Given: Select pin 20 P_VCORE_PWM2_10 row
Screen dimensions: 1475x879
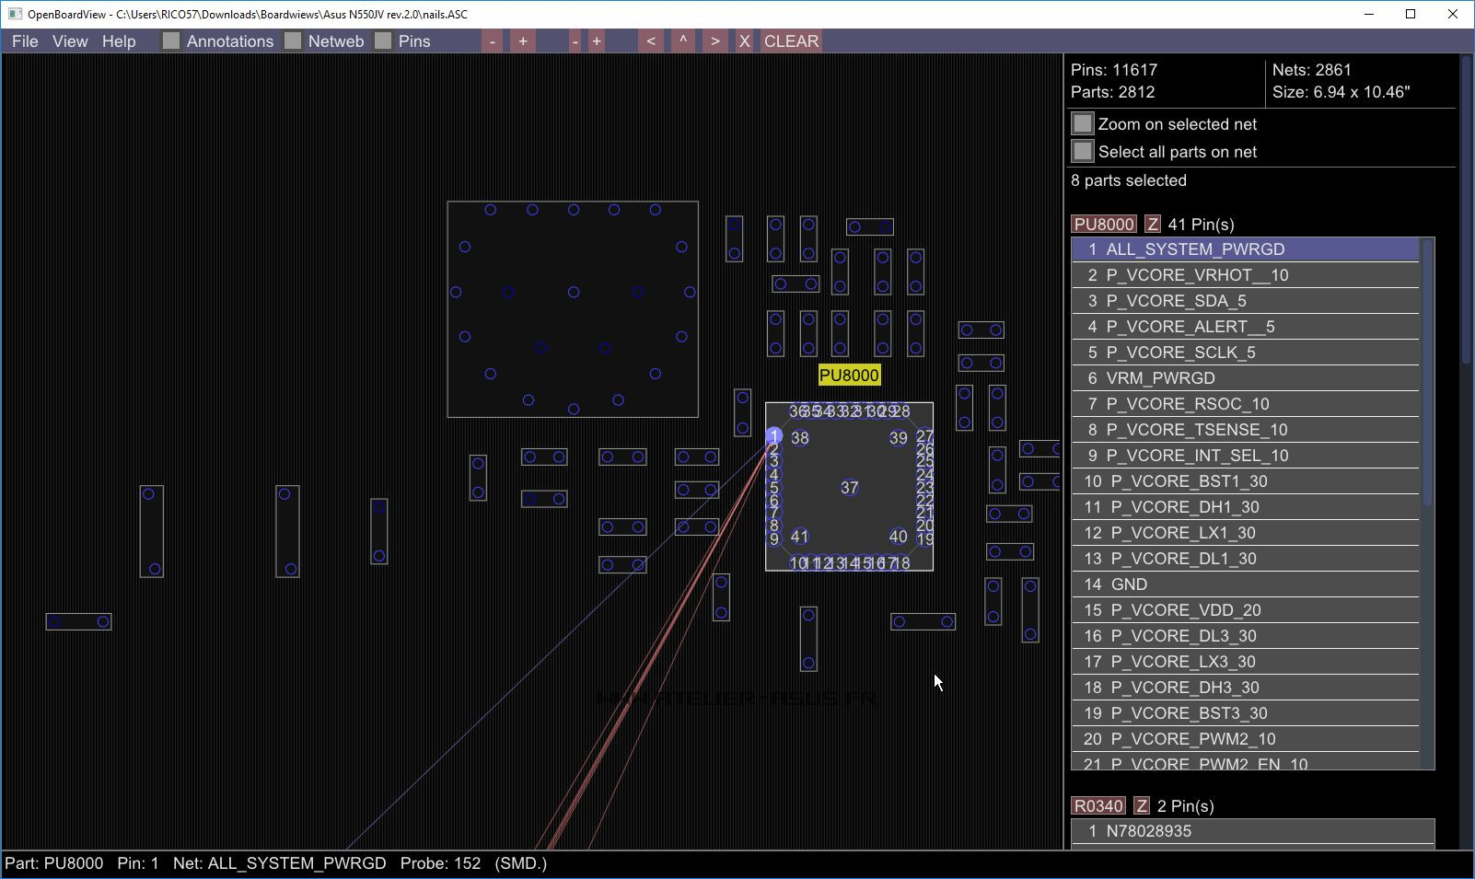Looking at the screenshot, I should (1246, 739).
